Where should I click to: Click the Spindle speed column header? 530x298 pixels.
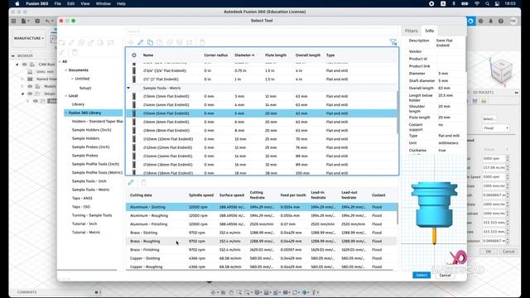(x=201, y=195)
